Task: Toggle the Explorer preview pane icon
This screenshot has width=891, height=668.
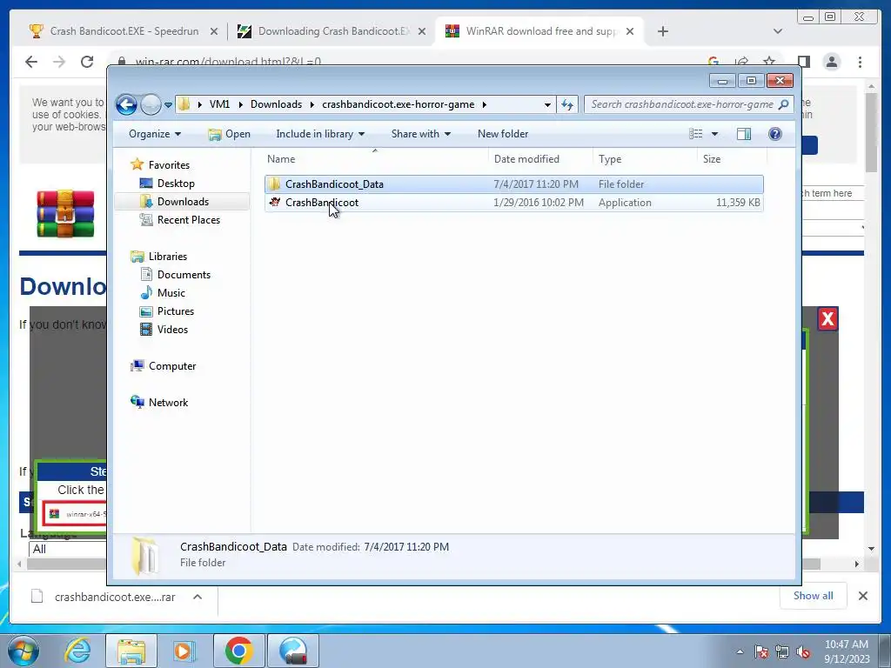Action: [743, 134]
